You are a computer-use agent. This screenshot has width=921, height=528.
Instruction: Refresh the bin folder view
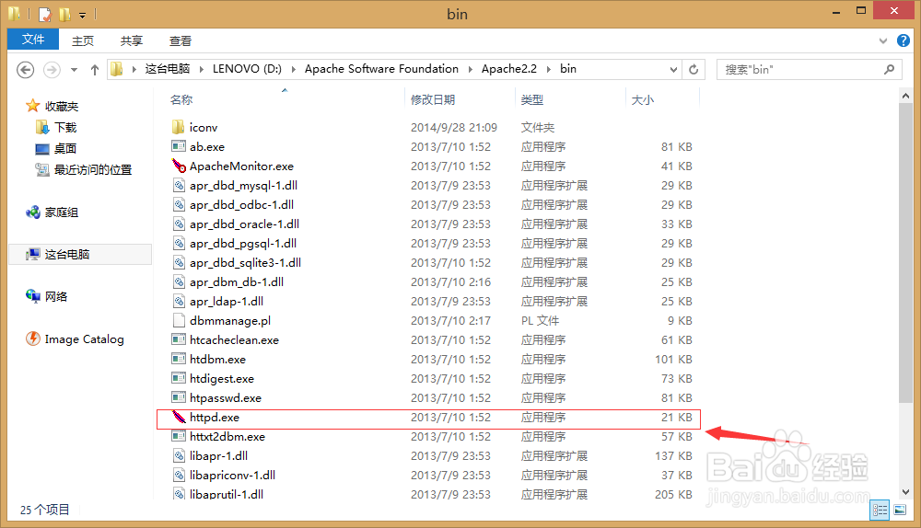(x=694, y=69)
